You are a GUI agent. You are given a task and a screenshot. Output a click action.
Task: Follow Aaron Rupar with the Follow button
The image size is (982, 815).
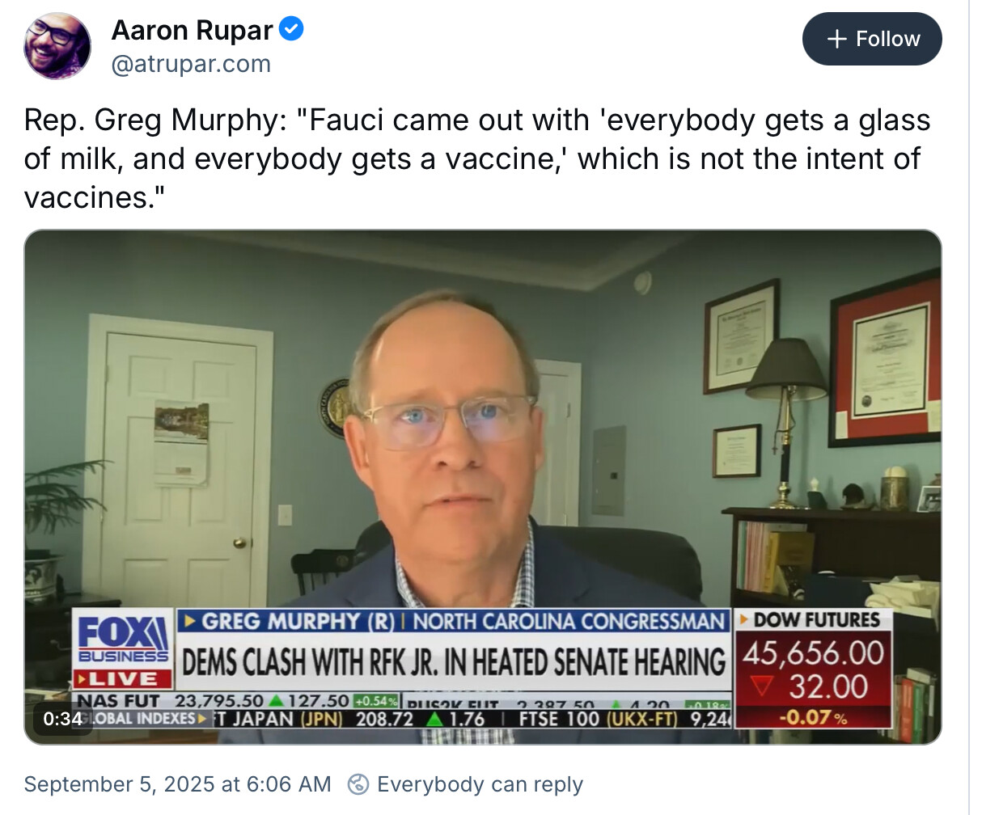(x=872, y=39)
